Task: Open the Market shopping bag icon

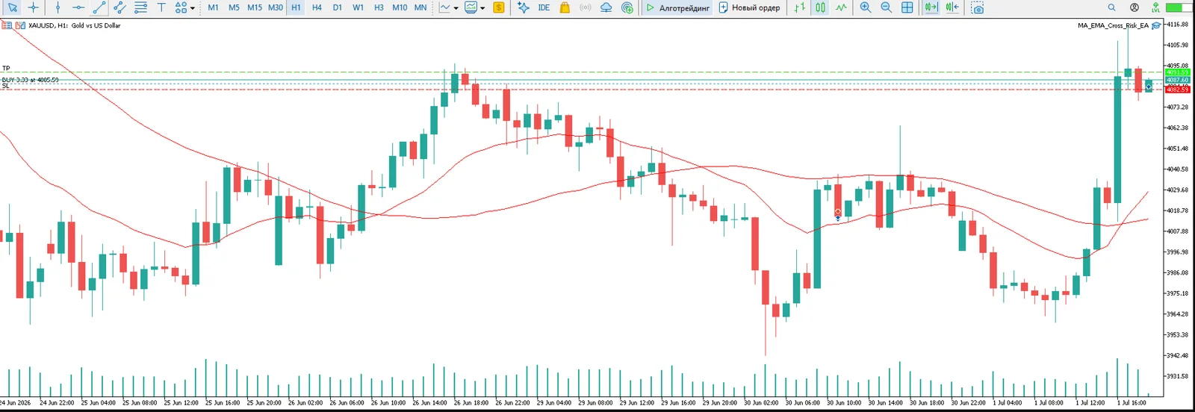Action: point(565,7)
